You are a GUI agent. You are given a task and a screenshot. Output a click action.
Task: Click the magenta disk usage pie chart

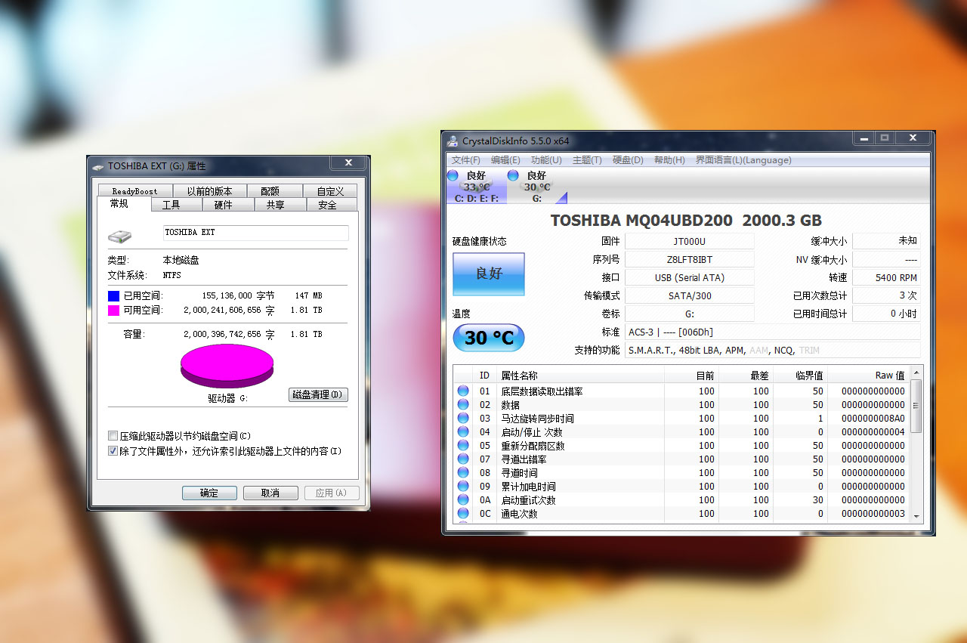tap(227, 366)
